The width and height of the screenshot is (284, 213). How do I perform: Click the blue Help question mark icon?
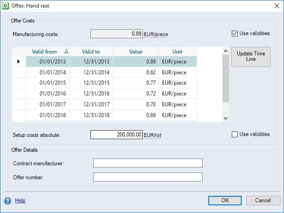pos(8,201)
